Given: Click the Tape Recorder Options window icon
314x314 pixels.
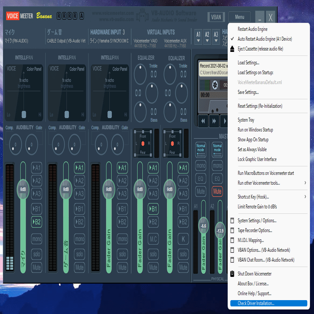Looking at the screenshot, I should pos(232,230).
